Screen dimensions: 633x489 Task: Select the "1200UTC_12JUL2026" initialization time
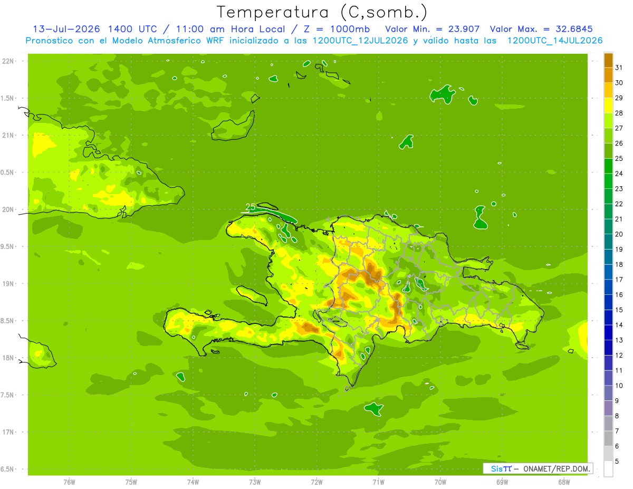(x=360, y=41)
